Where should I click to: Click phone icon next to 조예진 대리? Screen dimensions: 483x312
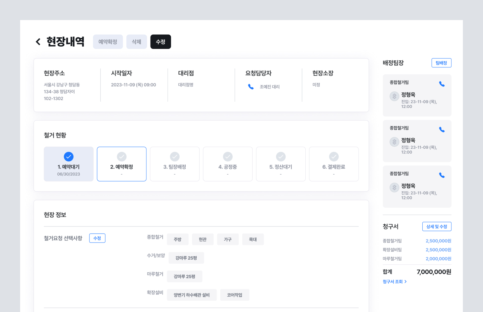click(x=251, y=87)
